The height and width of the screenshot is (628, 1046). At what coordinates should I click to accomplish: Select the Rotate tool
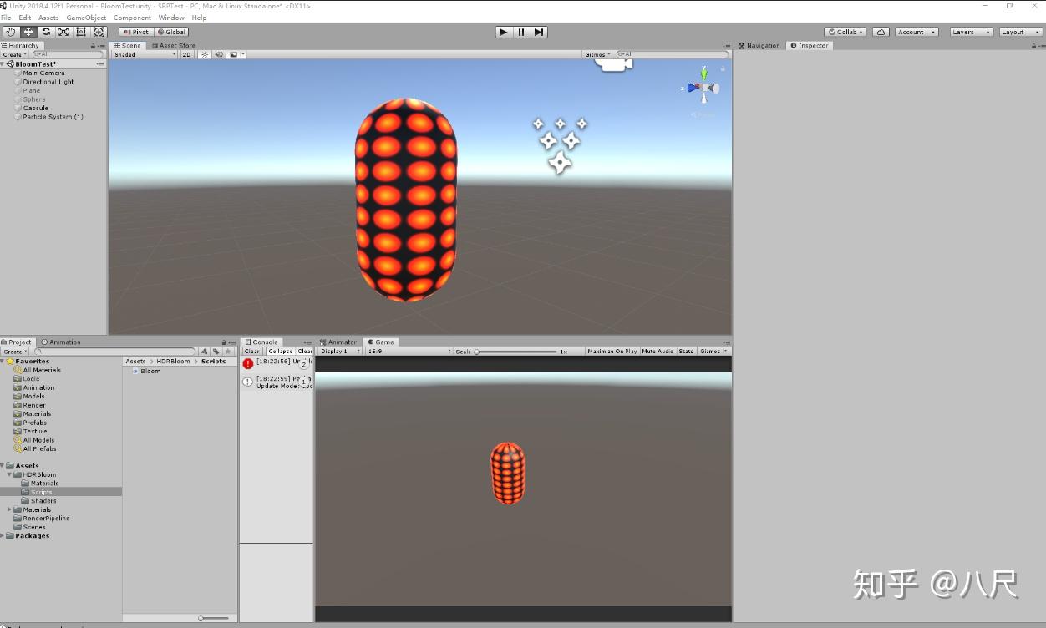46,31
